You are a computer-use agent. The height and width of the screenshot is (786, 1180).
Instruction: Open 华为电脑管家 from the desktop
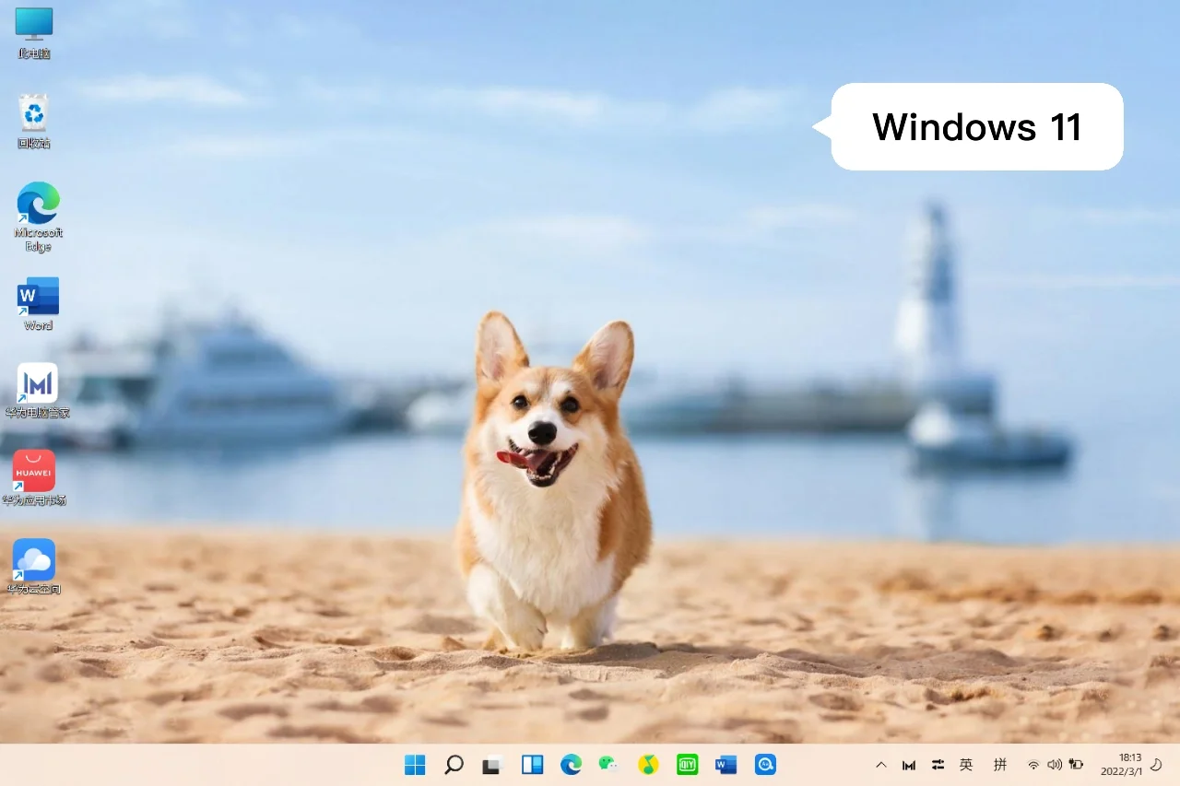pyautogui.click(x=36, y=382)
